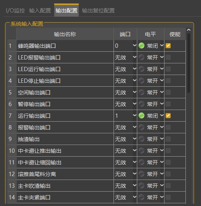
Task: Open port dropdown for 报警输出端口
Action: [125, 127]
